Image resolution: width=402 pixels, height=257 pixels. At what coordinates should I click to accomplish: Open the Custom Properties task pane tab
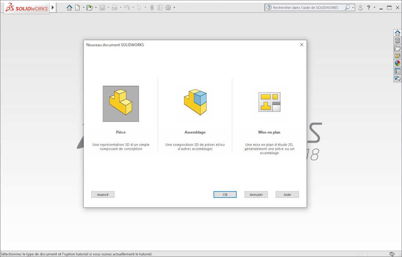pyautogui.click(x=397, y=71)
